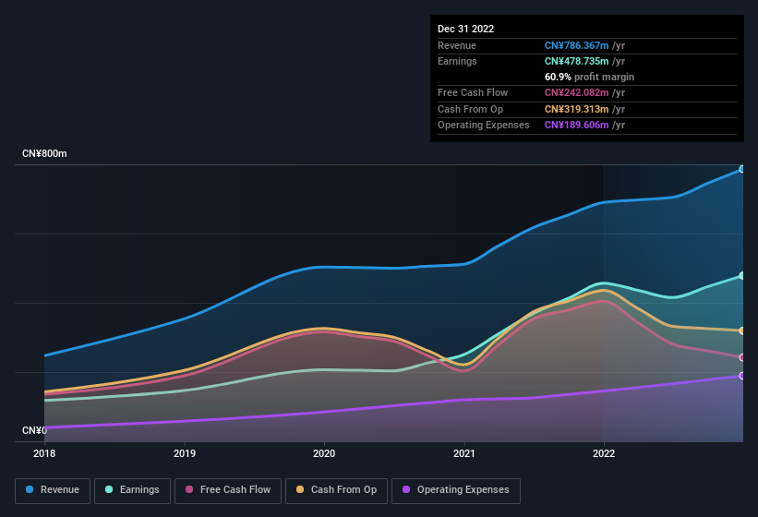Toggle the Cash From Op legend button

tap(336, 490)
